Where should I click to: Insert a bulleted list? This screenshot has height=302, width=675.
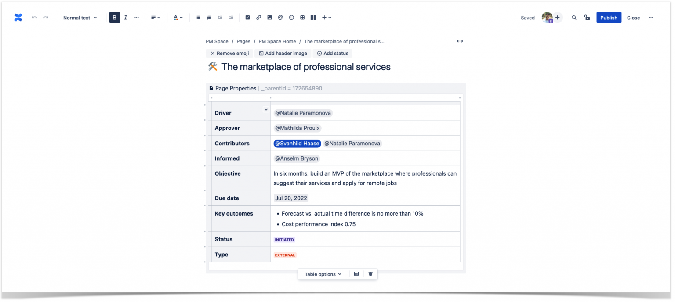198,17
